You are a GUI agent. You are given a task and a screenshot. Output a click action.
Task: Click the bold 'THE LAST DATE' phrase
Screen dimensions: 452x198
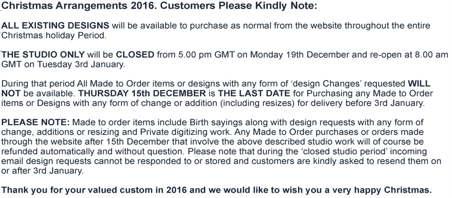pyautogui.click(x=254, y=93)
